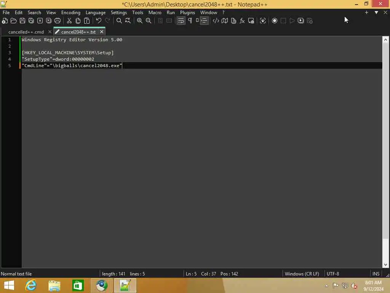The width and height of the screenshot is (390, 293).
Task: Open Define Your Language code-bracket icon
Action: [216, 21]
